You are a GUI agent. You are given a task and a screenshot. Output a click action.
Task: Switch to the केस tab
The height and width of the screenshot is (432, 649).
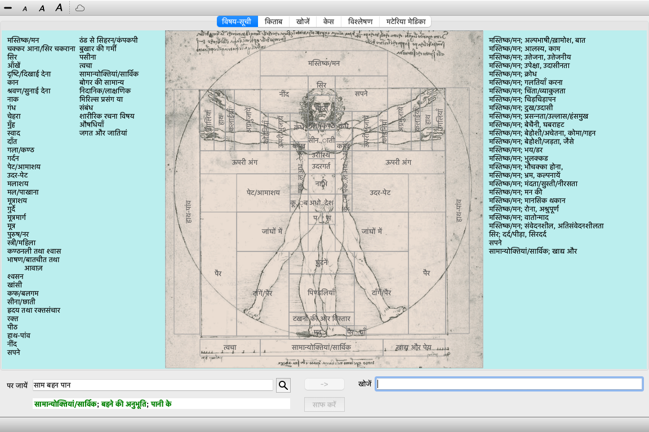coord(328,21)
